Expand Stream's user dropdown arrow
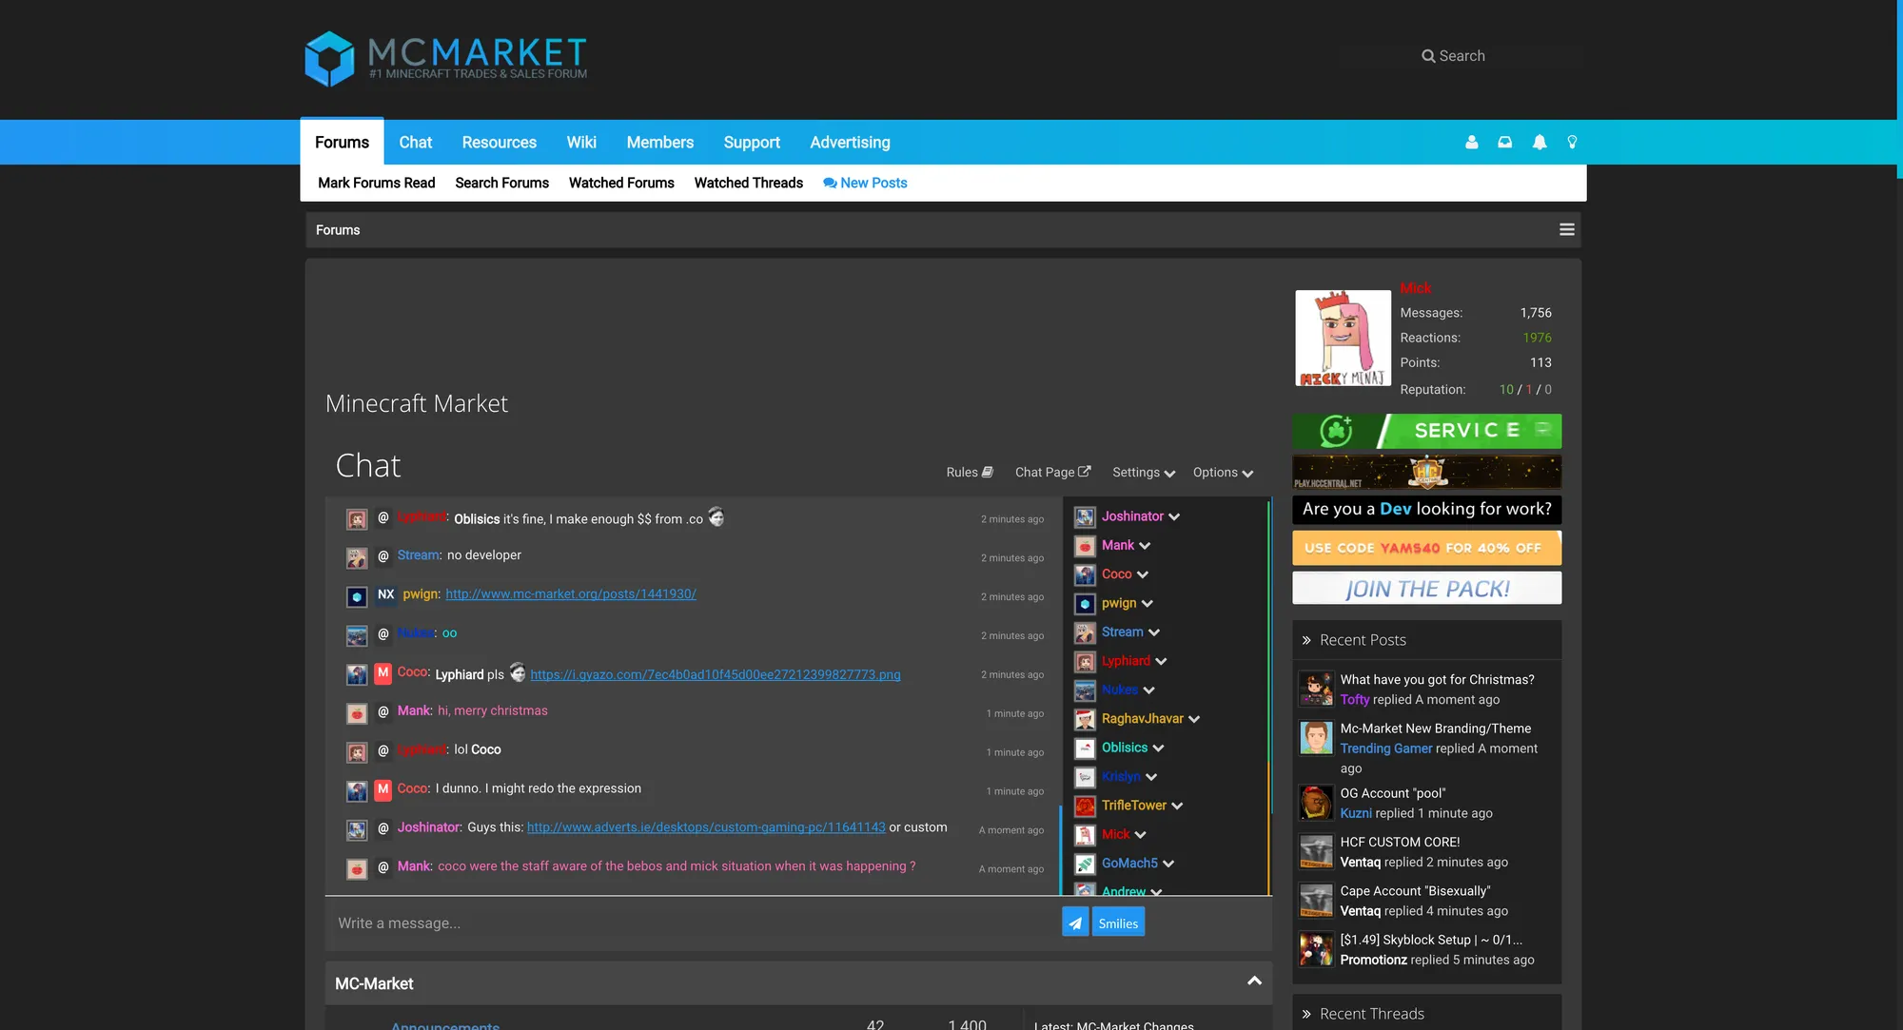1903x1030 pixels. (x=1154, y=632)
